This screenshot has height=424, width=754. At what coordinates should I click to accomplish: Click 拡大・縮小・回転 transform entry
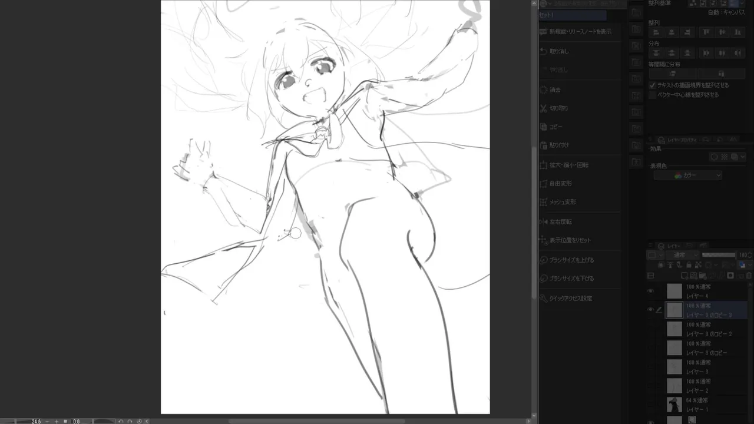click(580, 165)
